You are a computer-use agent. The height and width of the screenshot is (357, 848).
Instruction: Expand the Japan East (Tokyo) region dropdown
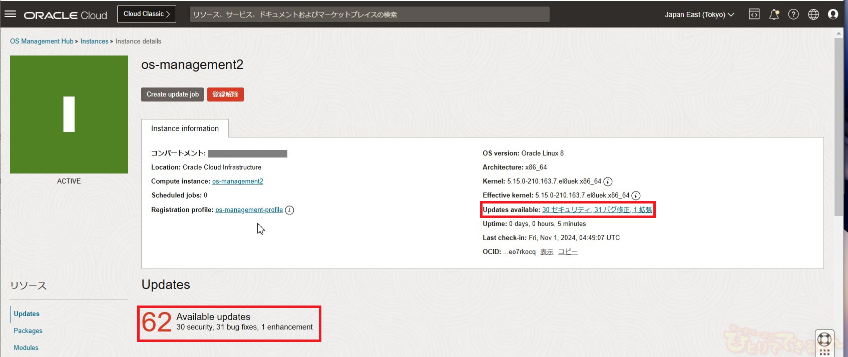tap(699, 14)
